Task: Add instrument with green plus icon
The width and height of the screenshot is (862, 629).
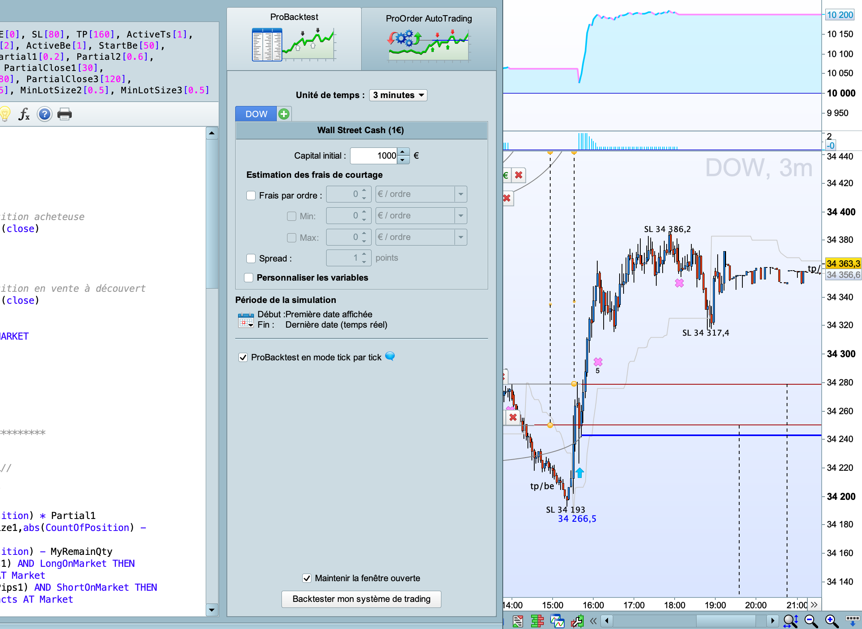Action: point(284,114)
